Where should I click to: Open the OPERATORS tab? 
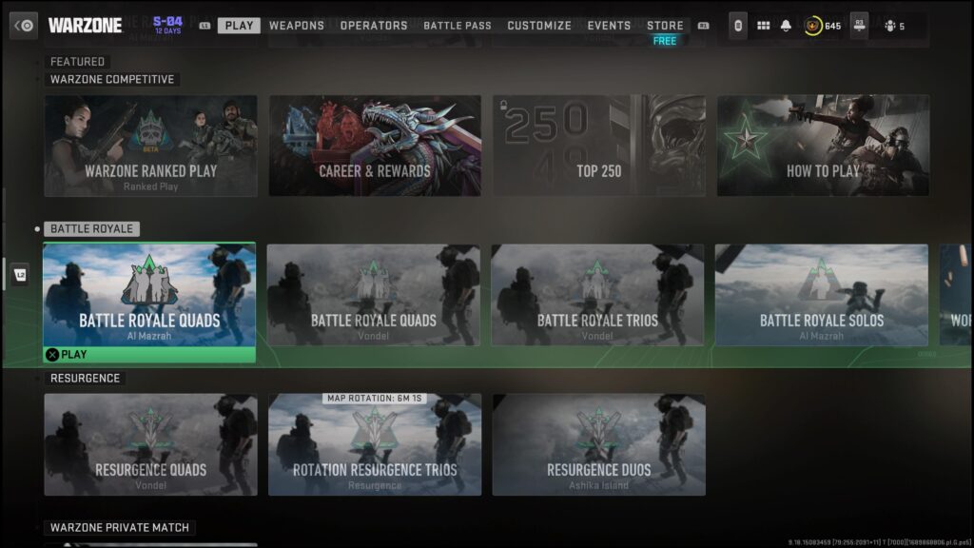coord(373,26)
